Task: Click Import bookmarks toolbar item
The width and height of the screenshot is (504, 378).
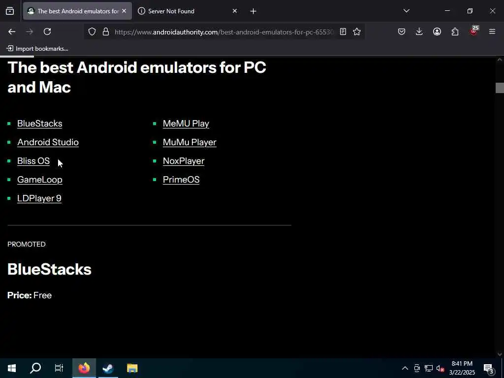Action: 37,49
